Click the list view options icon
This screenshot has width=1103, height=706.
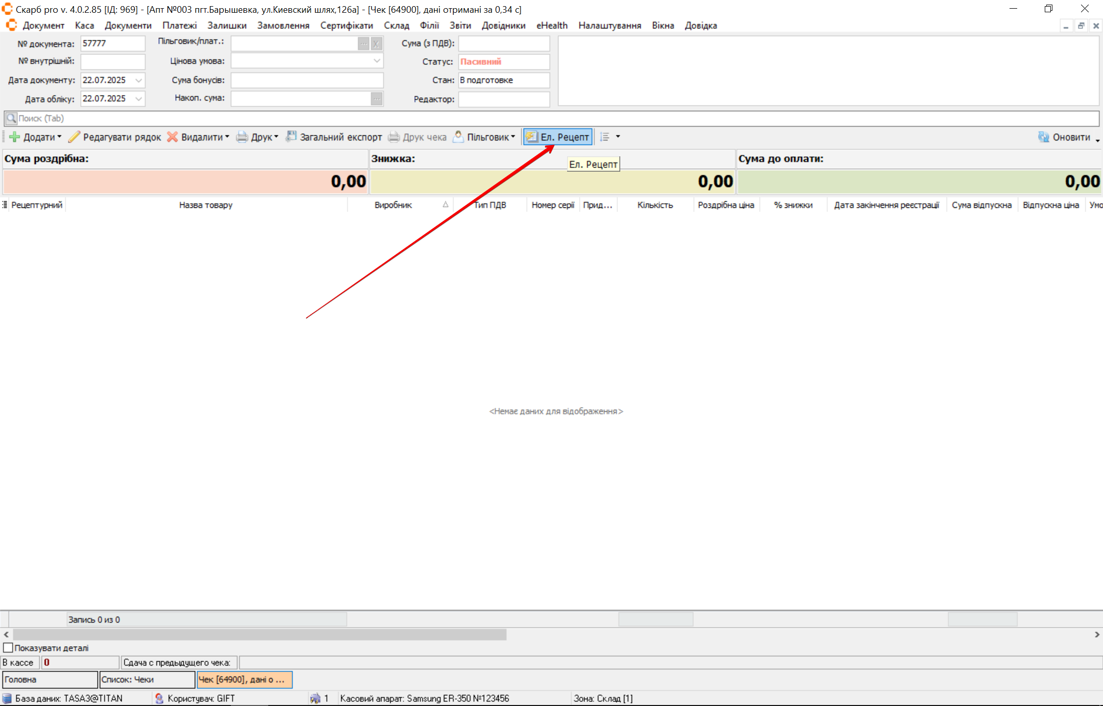(605, 137)
